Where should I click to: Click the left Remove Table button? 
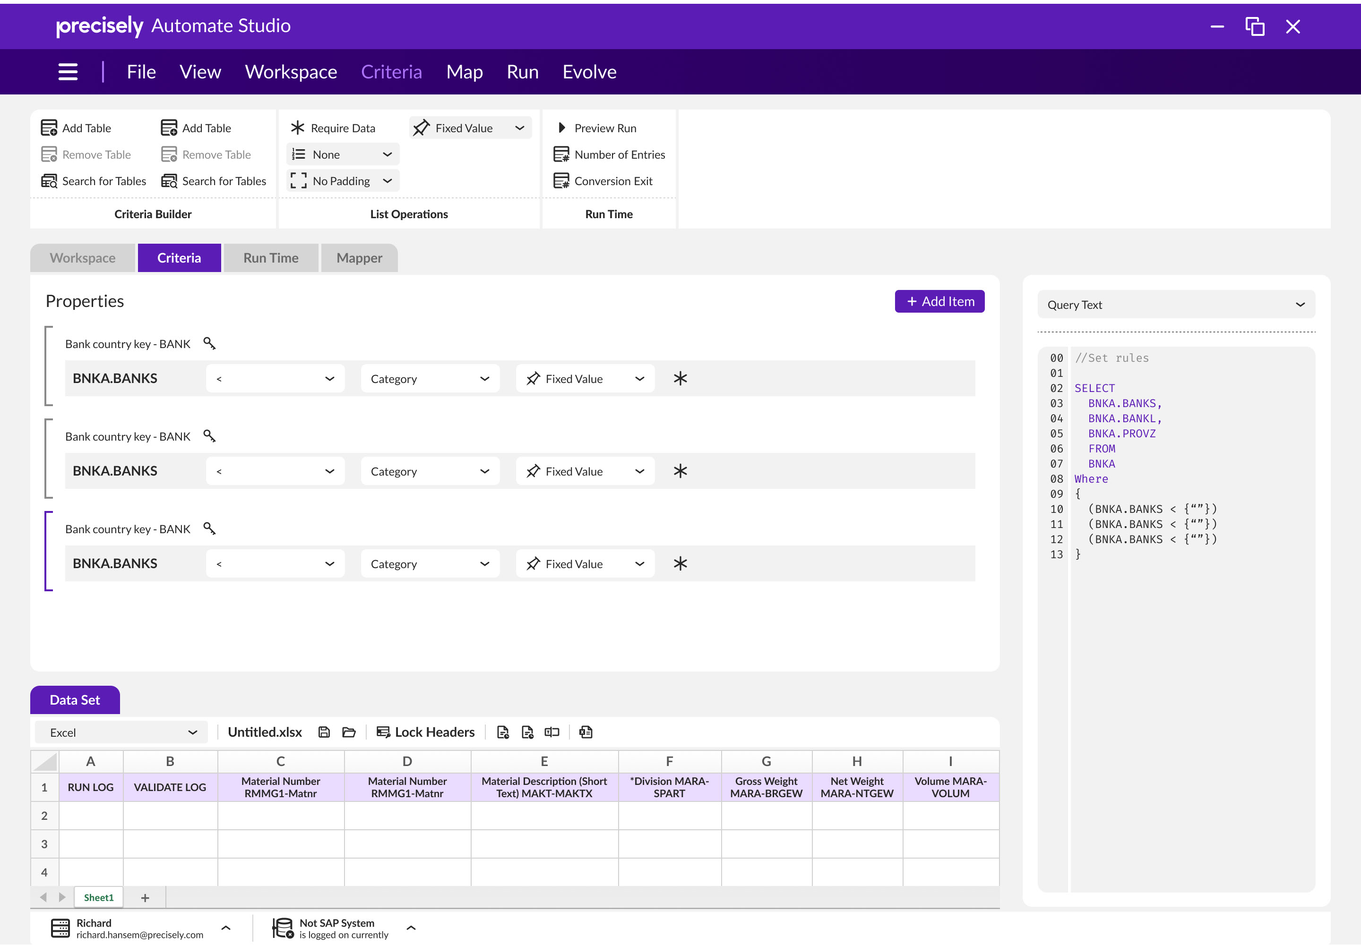pos(86,154)
